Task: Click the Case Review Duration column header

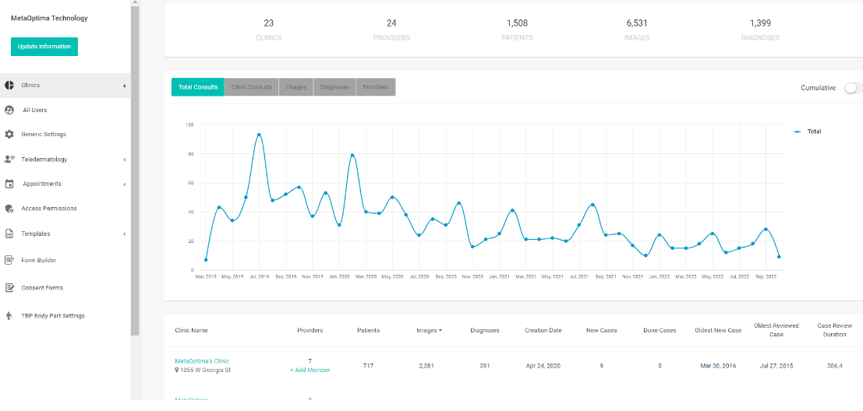Action: click(x=835, y=330)
